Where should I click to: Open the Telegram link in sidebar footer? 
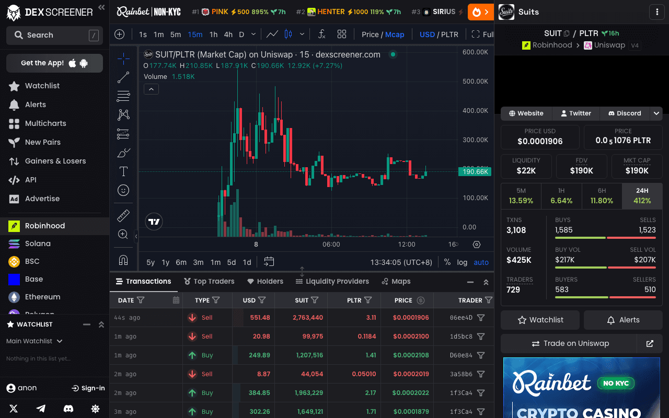41,409
